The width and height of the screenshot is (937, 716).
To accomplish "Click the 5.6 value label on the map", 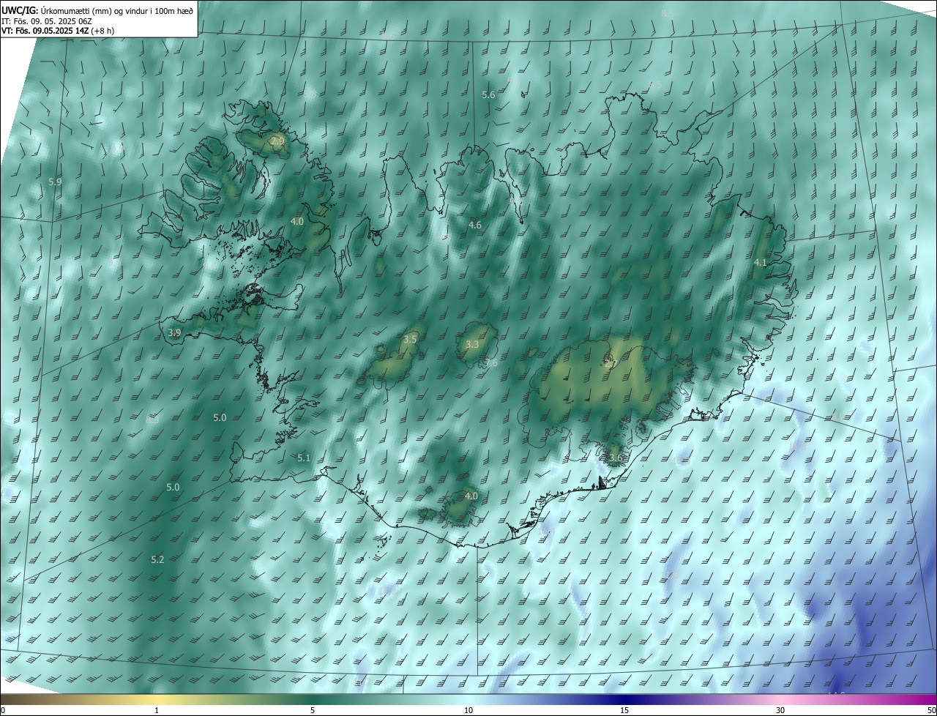I will [x=488, y=95].
